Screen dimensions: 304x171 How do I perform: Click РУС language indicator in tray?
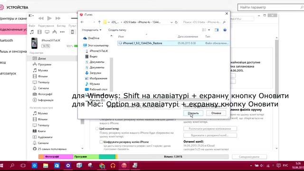point(285,166)
